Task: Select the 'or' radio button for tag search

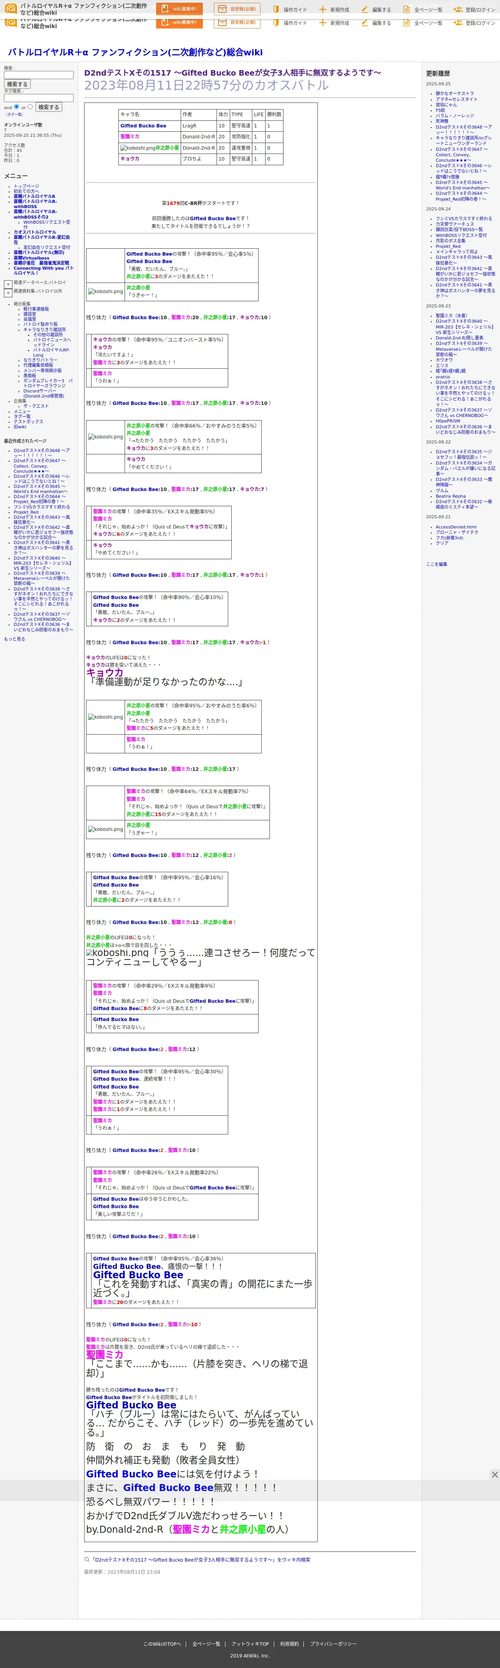Action: pyautogui.click(x=30, y=106)
